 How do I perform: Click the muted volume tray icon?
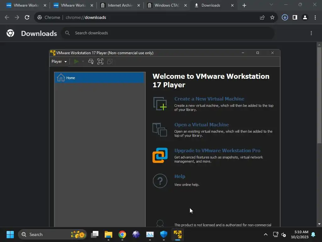pos(284,234)
